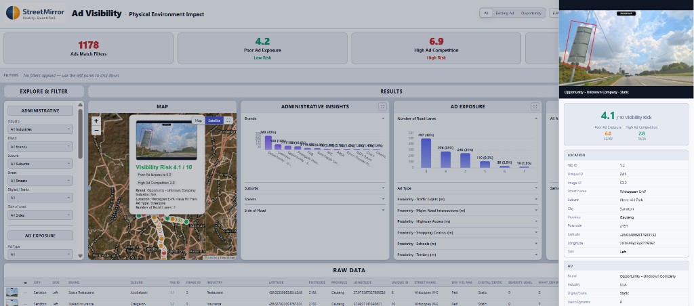Expand Proximity - Traffic Lights section
This screenshot has width=694, height=306.
pyautogui.click(x=468, y=199)
